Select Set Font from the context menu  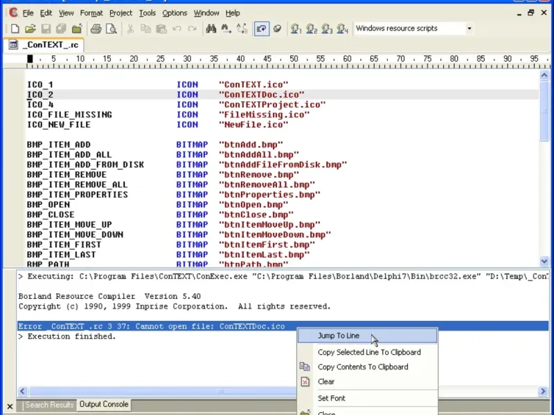click(x=331, y=398)
